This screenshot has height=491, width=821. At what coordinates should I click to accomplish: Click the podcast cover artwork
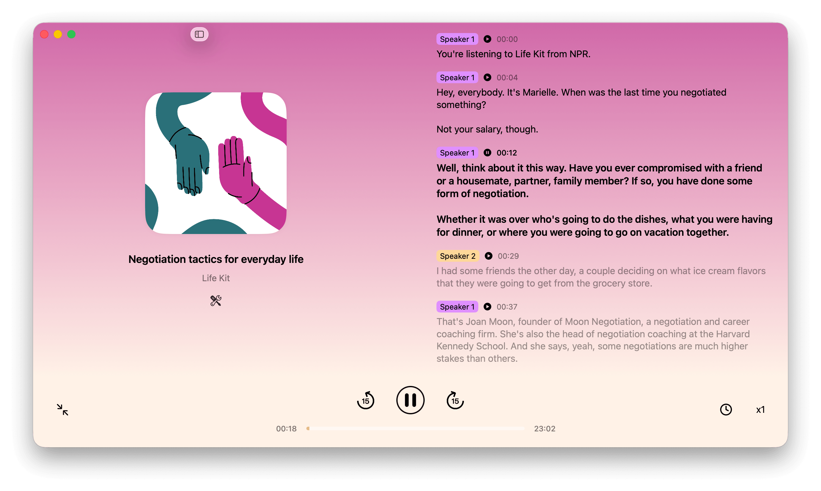[x=216, y=163]
